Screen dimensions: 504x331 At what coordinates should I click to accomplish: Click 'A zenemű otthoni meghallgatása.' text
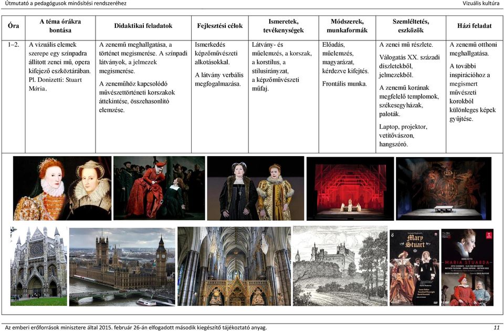coord(473,49)
